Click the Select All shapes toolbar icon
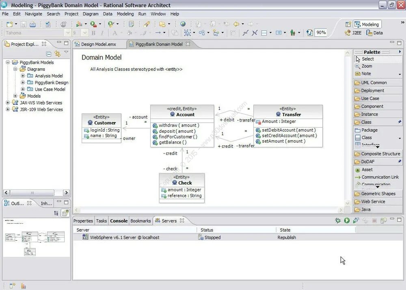 (187, 33)
